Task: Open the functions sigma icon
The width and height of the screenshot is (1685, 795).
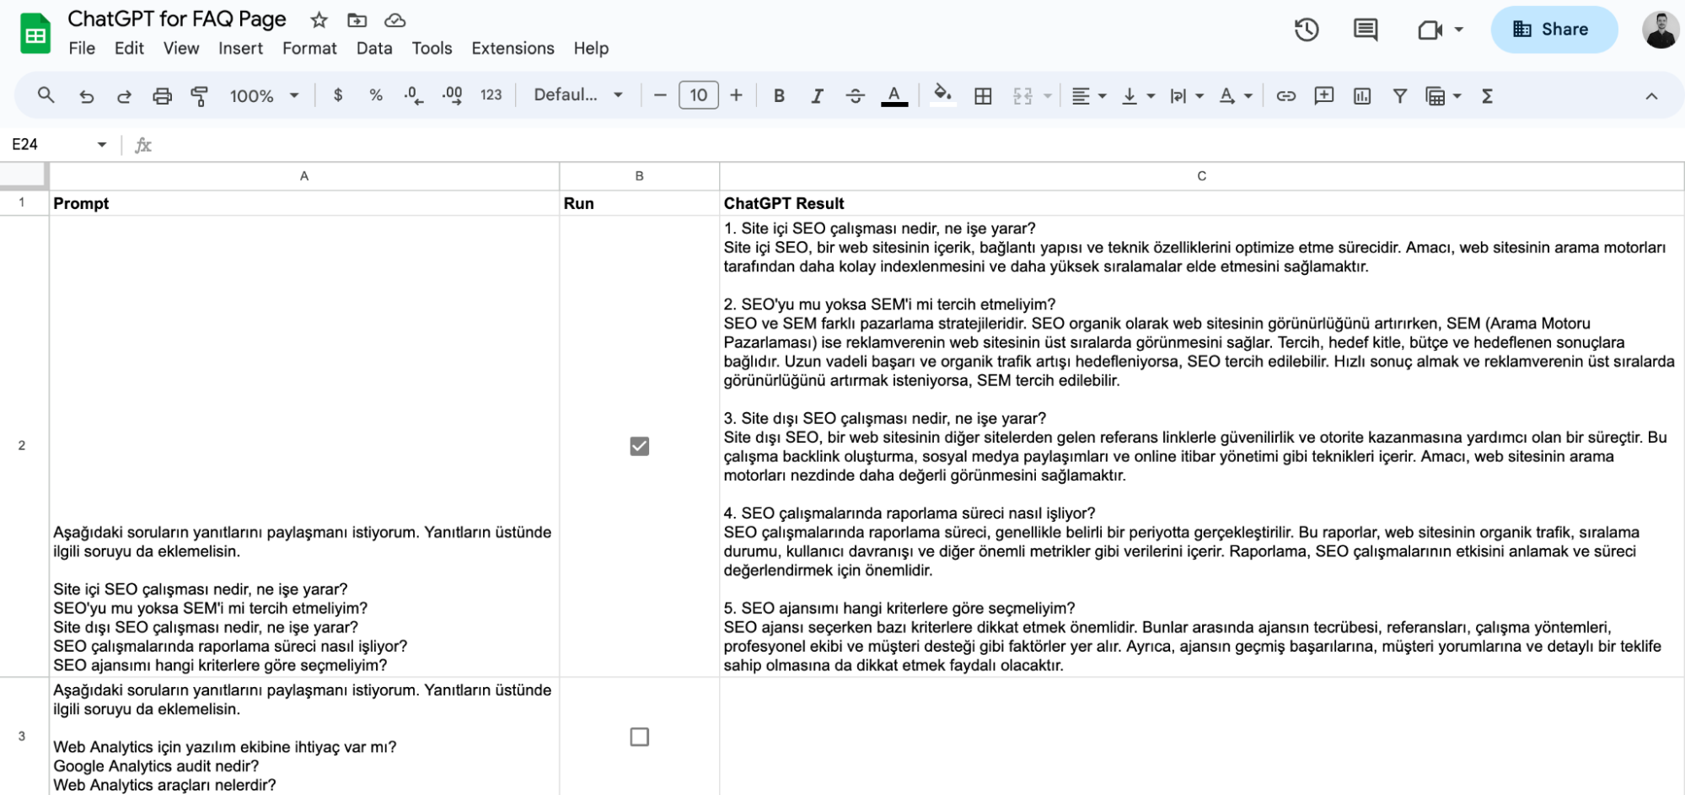Action: [x=1487, y=96]
